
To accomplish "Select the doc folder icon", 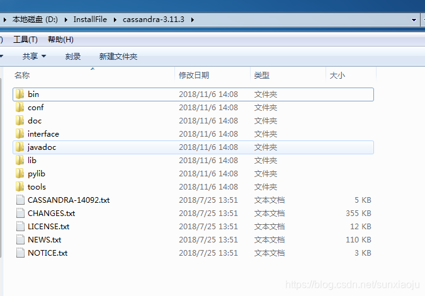I will pos(20,121).
